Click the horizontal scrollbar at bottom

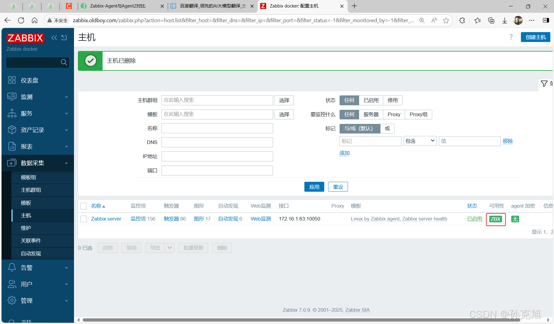301,320
